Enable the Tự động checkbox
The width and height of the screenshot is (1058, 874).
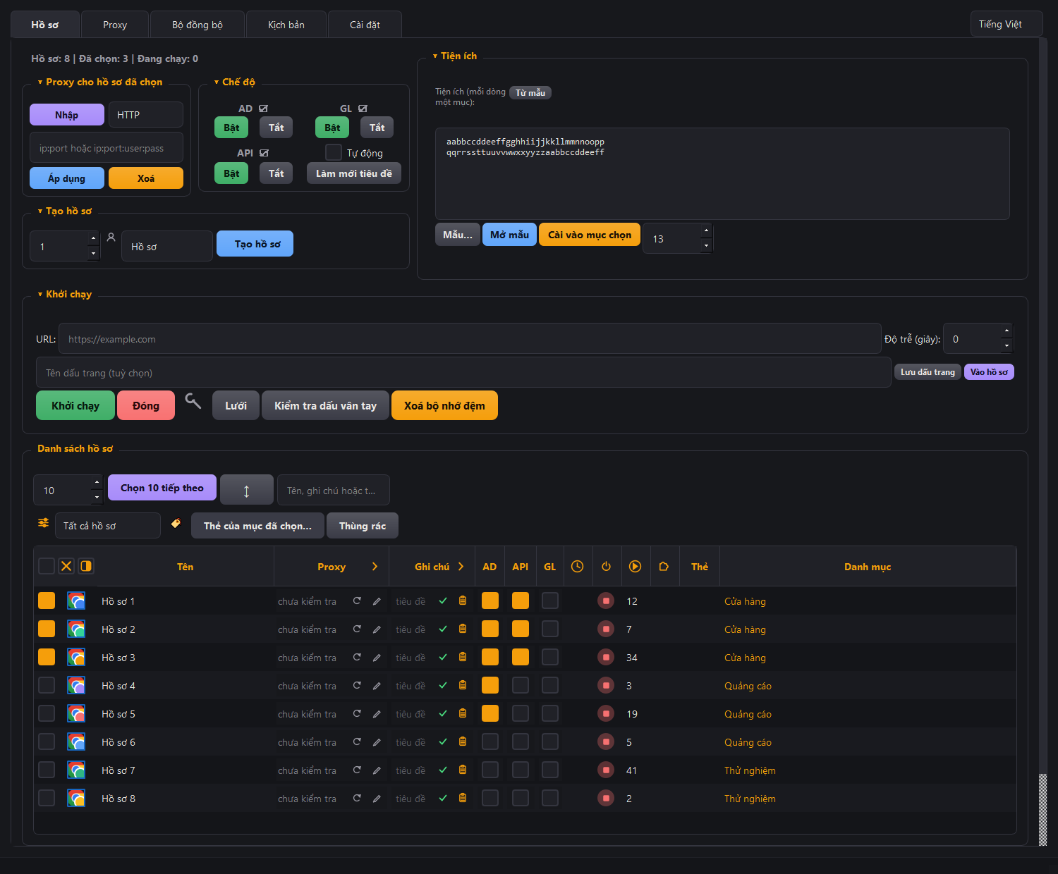coord(334,152)
